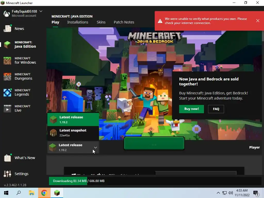This screenshot has height=198, width=264.
Task: Click What's New label in sidebar
Action: point(25,158)
